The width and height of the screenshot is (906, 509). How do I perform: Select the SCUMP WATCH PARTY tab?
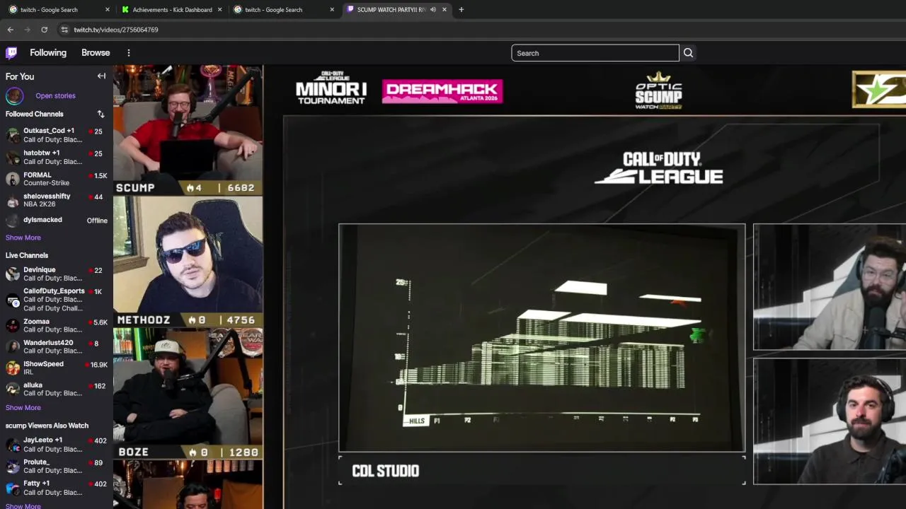[396, 10]
